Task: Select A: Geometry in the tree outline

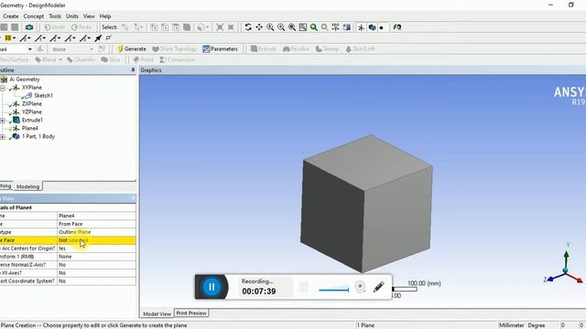Action: [25, 80]
